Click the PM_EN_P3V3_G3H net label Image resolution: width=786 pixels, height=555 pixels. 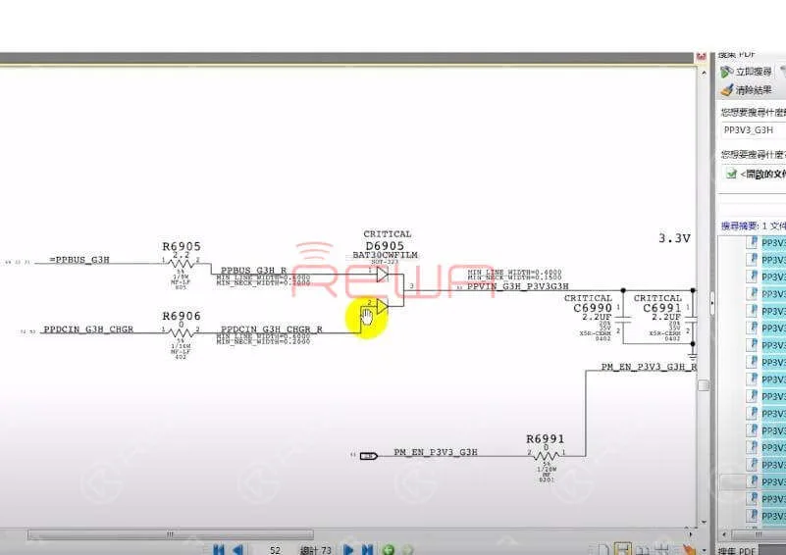coord(436,452)
